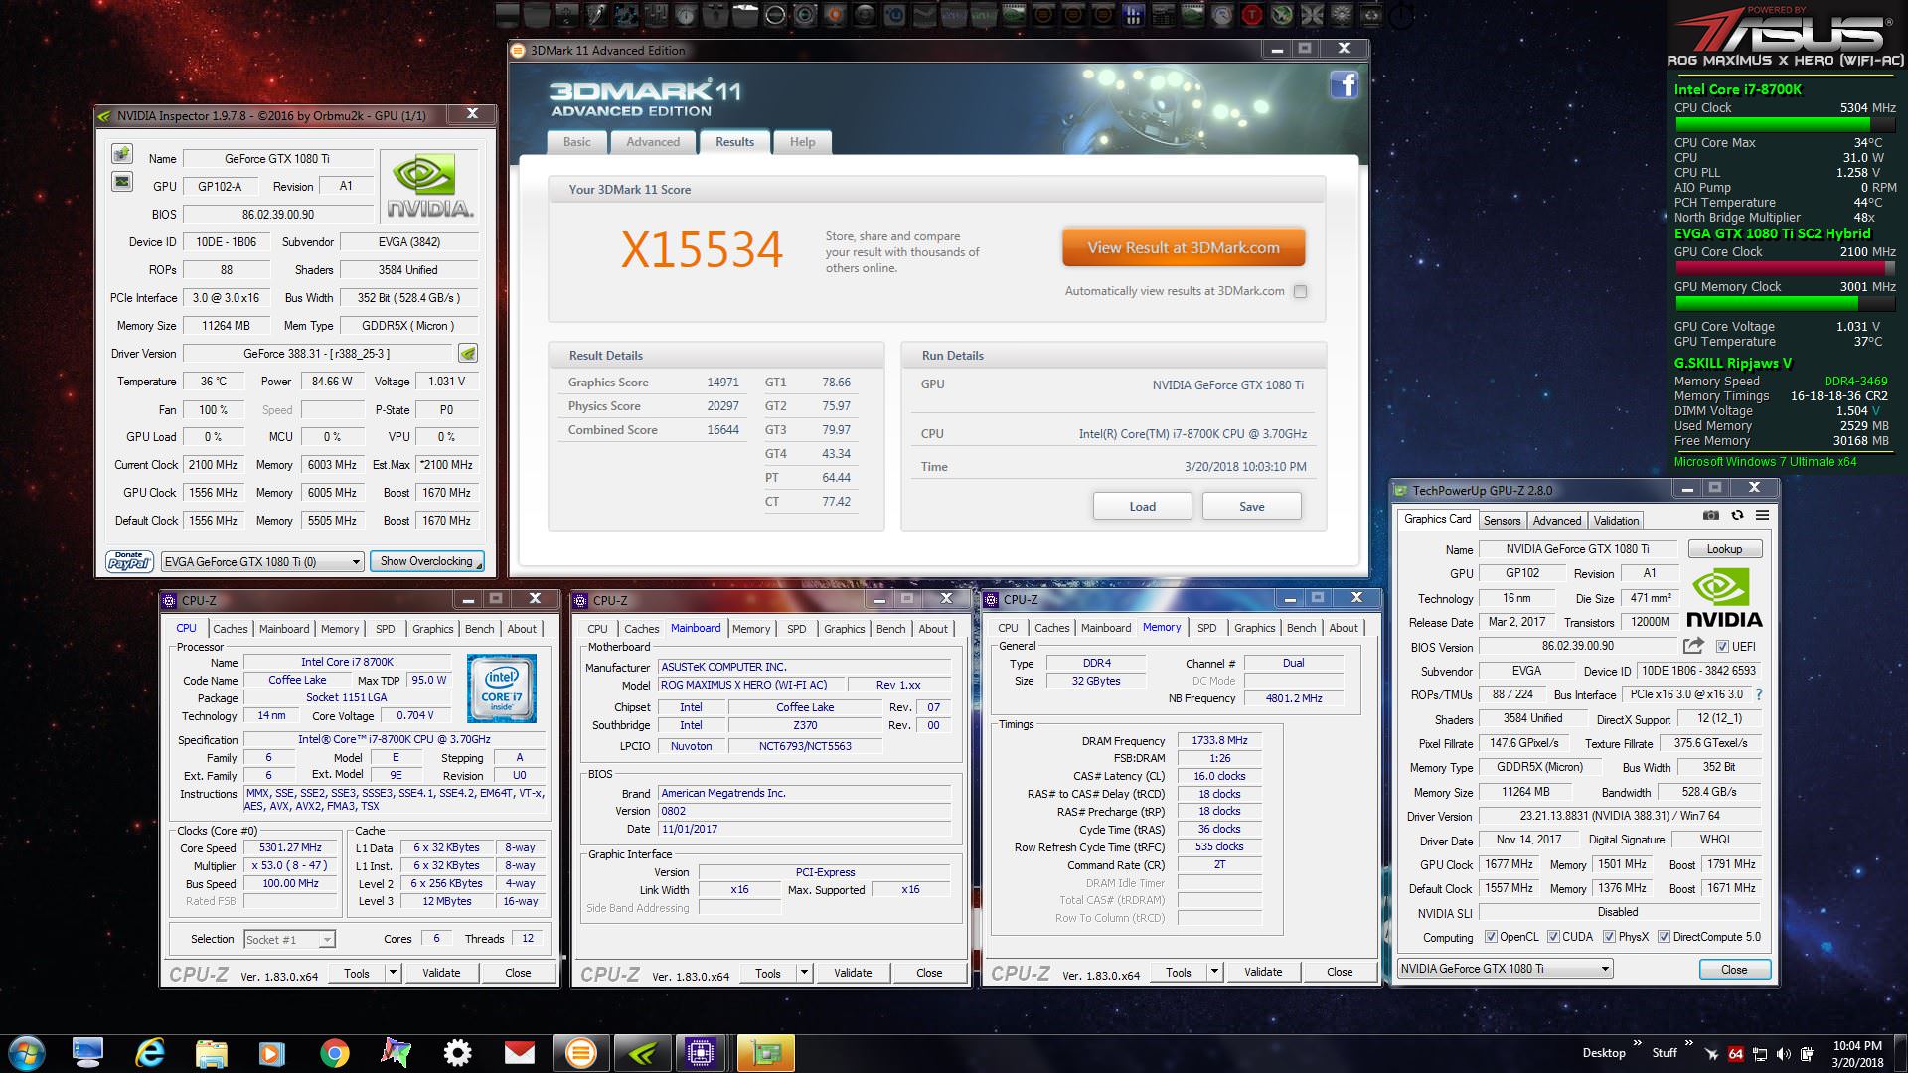Open the Bench tab in the Memory timings CPU-Z window

tap(1301, 628)
